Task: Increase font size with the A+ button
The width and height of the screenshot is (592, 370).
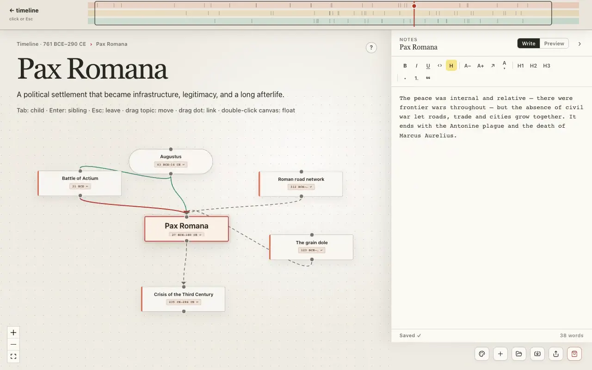Action: (481, 66)
